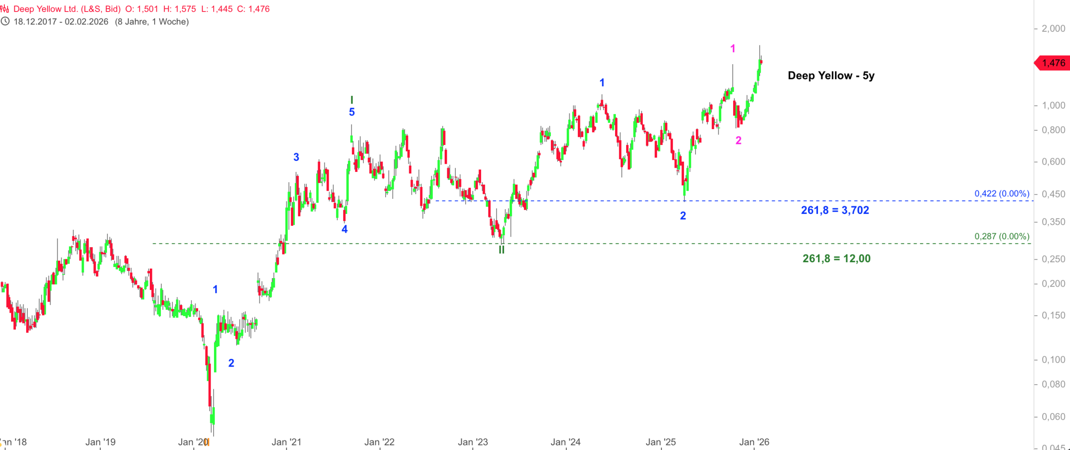Select the green wave II label

pyautogui.click(x=502, y=250)
